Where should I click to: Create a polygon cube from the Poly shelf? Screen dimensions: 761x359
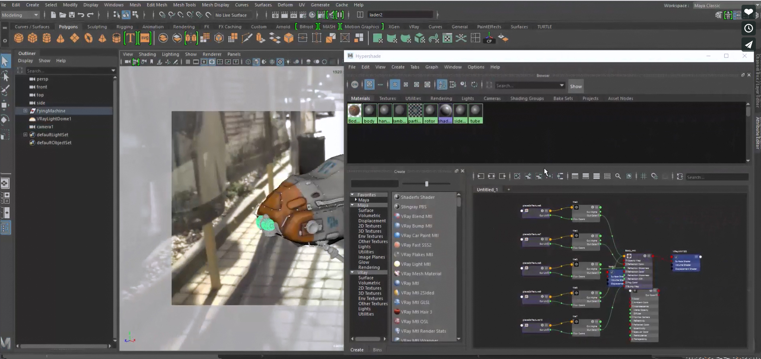pos(32,38)
